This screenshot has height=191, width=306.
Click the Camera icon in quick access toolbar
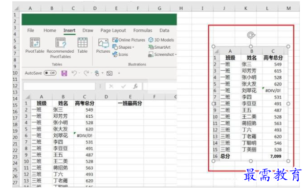click(110, 73)
